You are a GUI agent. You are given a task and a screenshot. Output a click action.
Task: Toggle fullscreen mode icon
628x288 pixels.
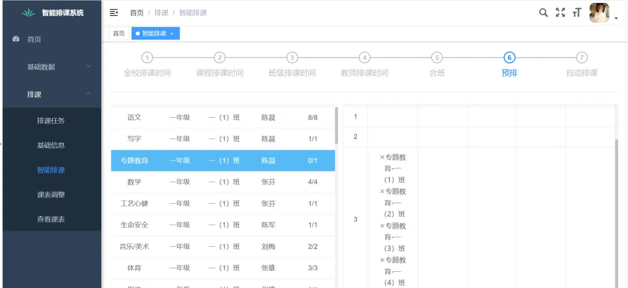(x=561, y=13)
